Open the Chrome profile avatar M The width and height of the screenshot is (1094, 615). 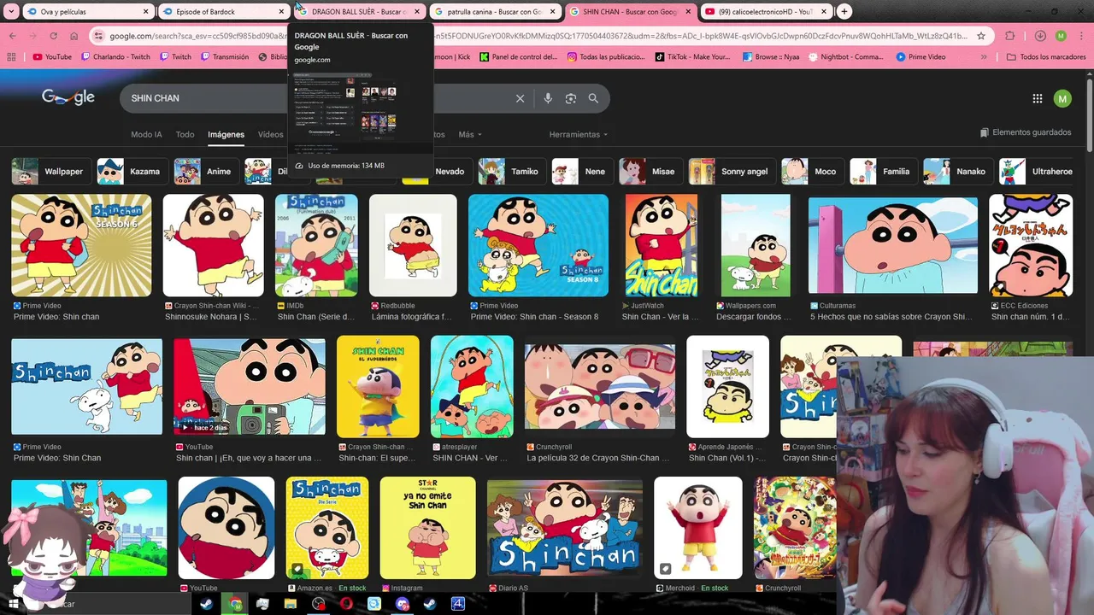1061,36
